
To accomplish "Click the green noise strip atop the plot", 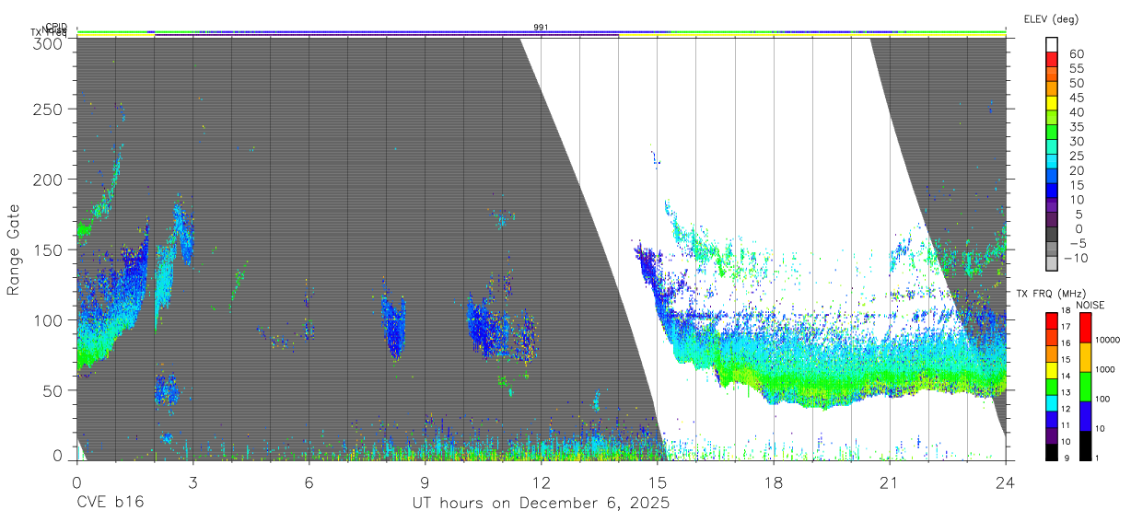I will (541, 32).
